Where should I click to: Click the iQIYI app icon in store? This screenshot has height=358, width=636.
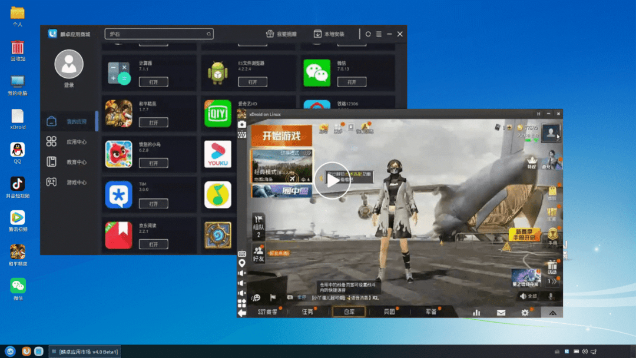pyautogui.click(x=218, y=114)
